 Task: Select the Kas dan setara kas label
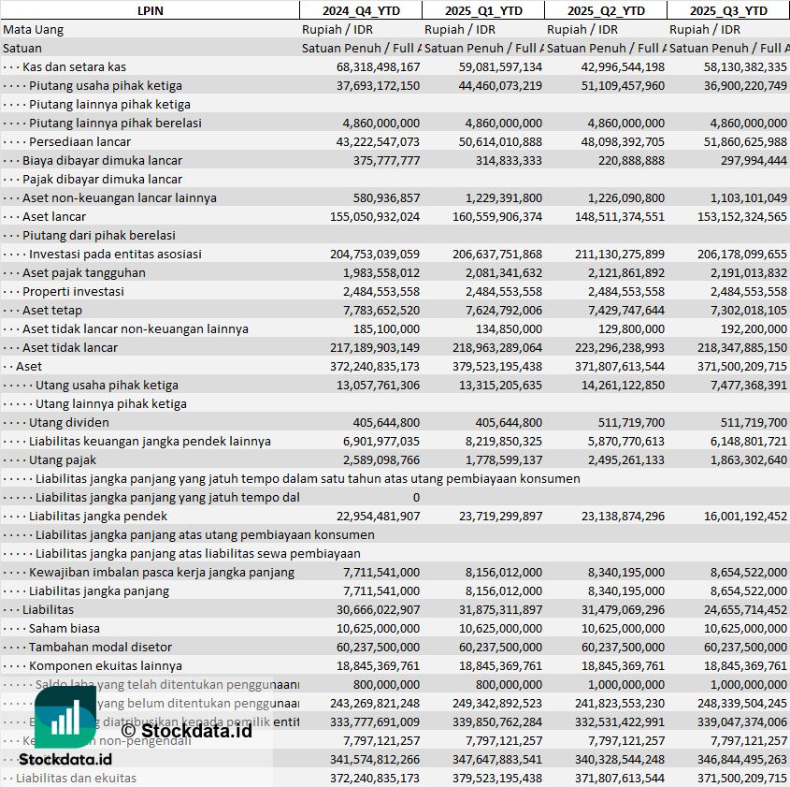pyautogui.click(x=74, y=67)
